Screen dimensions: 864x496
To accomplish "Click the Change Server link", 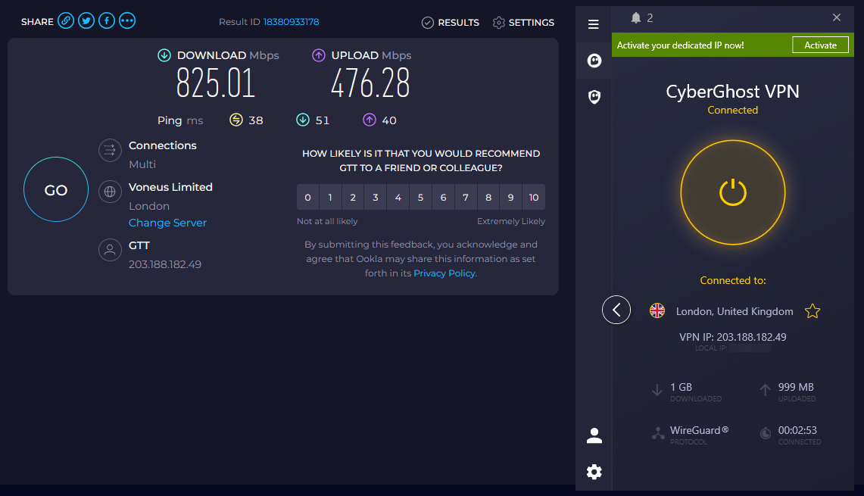I will click(x=167, y=223).
